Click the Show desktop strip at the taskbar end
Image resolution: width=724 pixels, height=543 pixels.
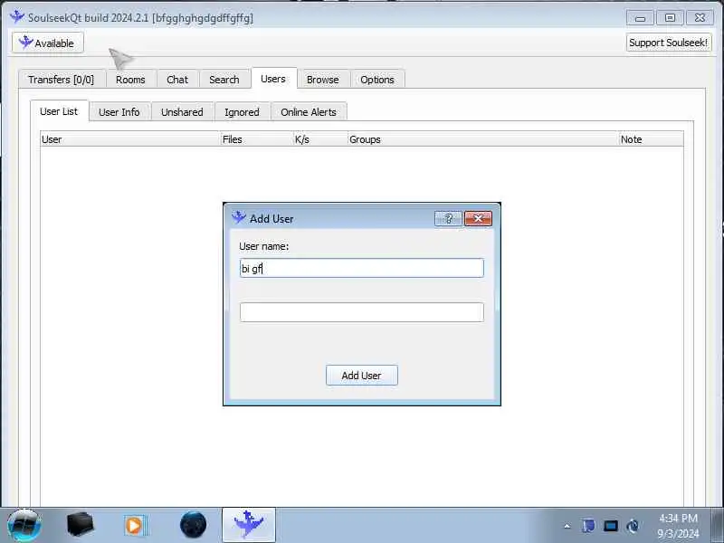pyautogui.click(x=717, y=526)
